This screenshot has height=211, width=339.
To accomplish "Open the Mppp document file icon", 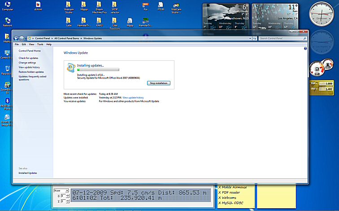I will [x=130, y=22].
